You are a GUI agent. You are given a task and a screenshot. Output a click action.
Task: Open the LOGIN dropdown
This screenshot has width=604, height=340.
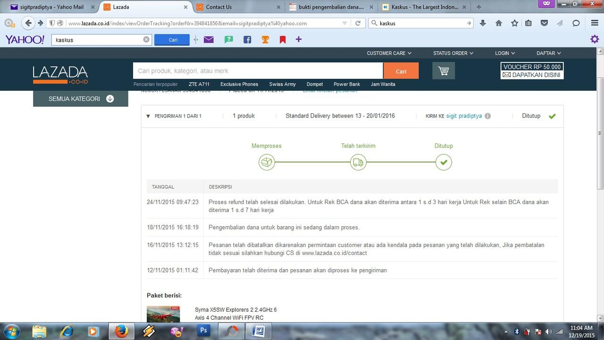point(505,53)
